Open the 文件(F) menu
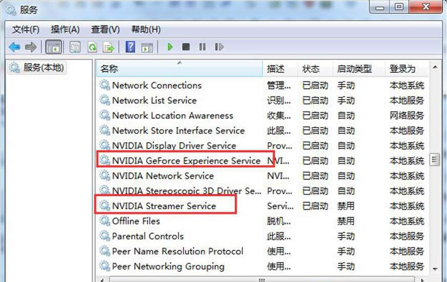Image resolution: width=447 pixels, height=282 pixels. coord(26,29)
